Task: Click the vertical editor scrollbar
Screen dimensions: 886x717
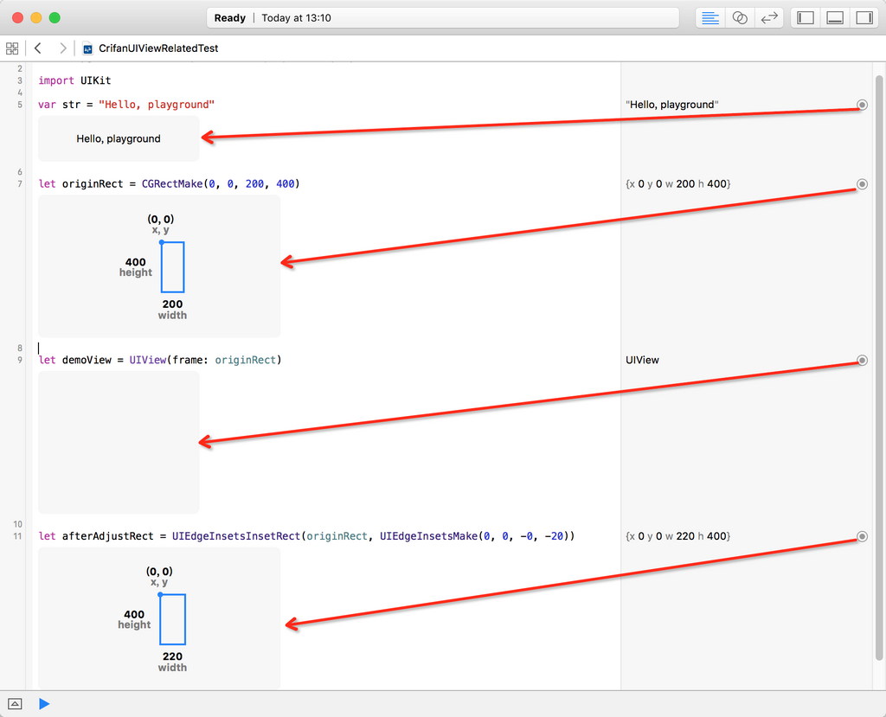Action: pos(879,368)
